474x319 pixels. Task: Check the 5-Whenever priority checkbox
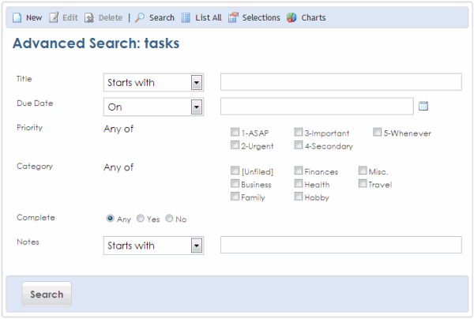click(x=377, y=132)
